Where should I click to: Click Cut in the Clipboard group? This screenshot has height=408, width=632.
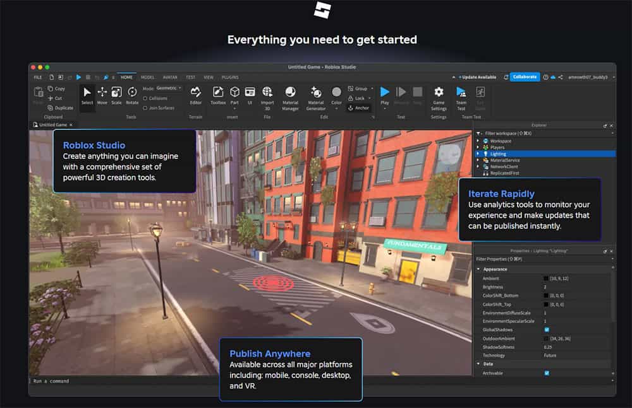(55, 98)
